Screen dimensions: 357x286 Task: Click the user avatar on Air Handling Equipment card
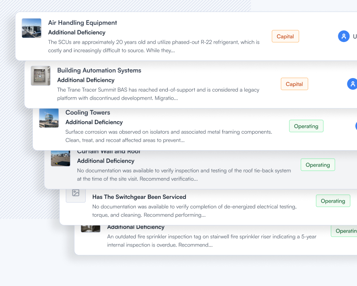point(344,36)
